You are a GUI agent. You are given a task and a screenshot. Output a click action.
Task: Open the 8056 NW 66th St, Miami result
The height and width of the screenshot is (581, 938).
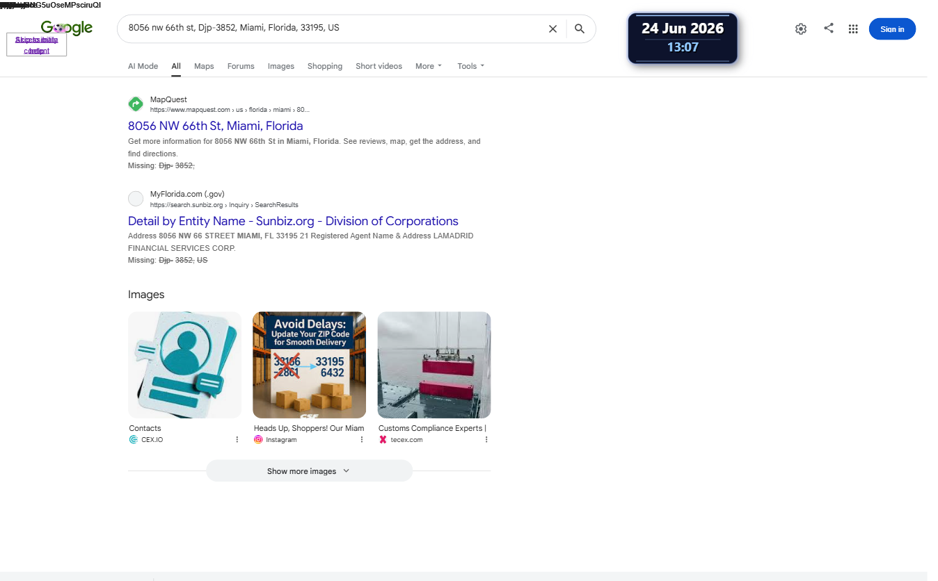tap(216, 126)
